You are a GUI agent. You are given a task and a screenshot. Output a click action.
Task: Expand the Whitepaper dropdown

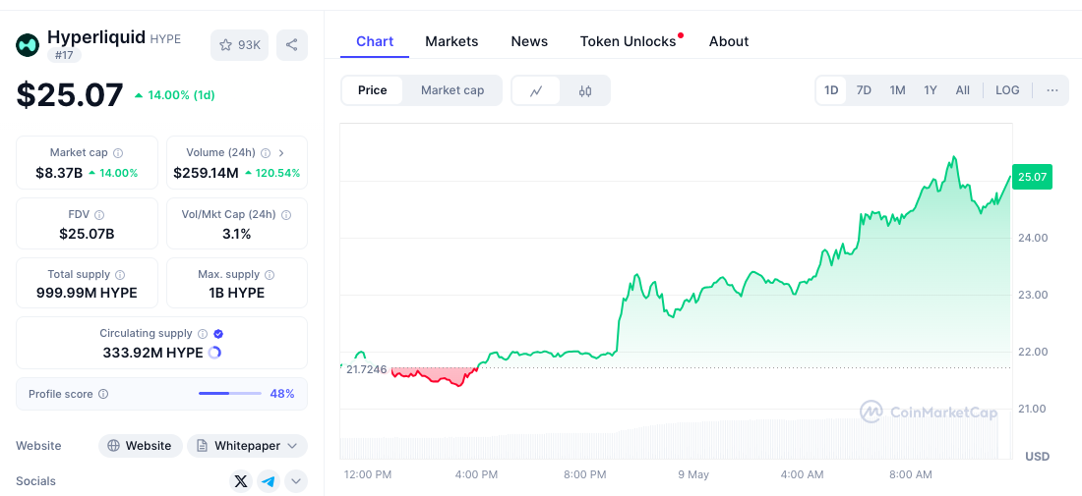(248, 446)
